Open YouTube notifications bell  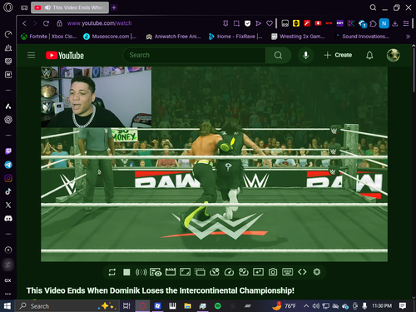pos(369,55)
